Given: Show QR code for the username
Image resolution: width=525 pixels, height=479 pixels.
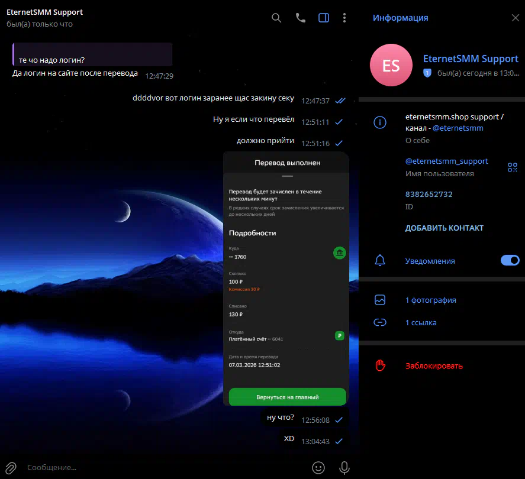Looking at the screenshot, I should 513,167.
